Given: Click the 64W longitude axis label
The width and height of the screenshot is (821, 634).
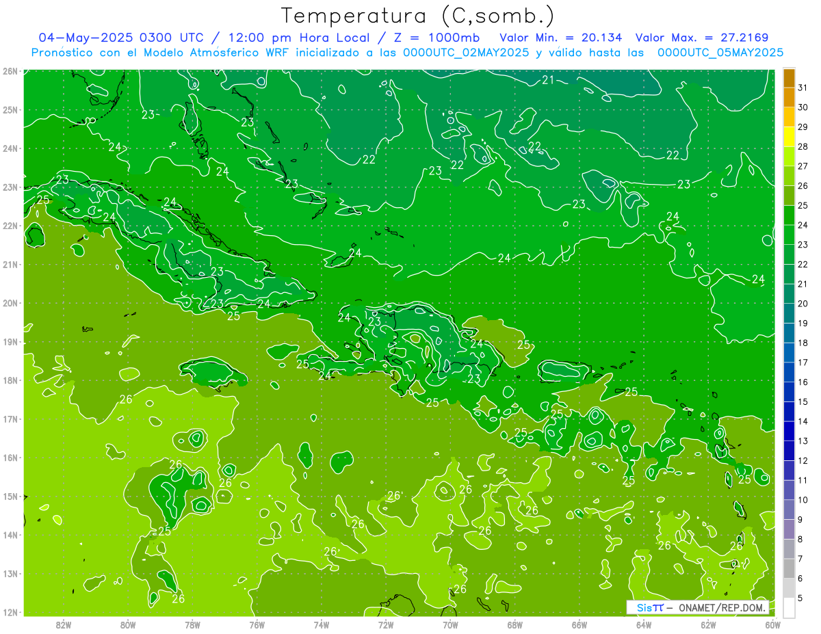Looking at the screenshot, I should (644, 624).
